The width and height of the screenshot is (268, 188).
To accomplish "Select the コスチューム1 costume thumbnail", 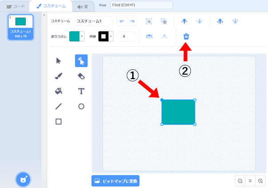I will pyautogui.click(x=20, y=27).
